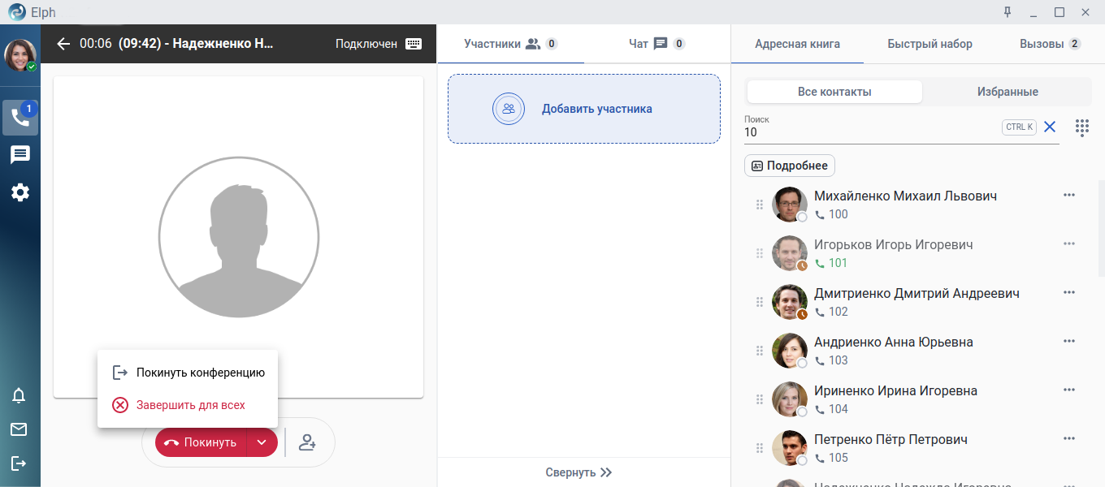The width and height of the screenshot is (1105, 487).
Task: Open more options for Михайленко Михаил Львович
Action: pyautogui.click(x=1069, y=195)
